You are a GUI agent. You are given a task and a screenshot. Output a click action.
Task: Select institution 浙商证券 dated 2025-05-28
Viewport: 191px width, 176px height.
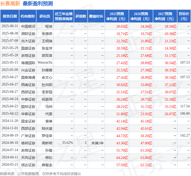28,56
